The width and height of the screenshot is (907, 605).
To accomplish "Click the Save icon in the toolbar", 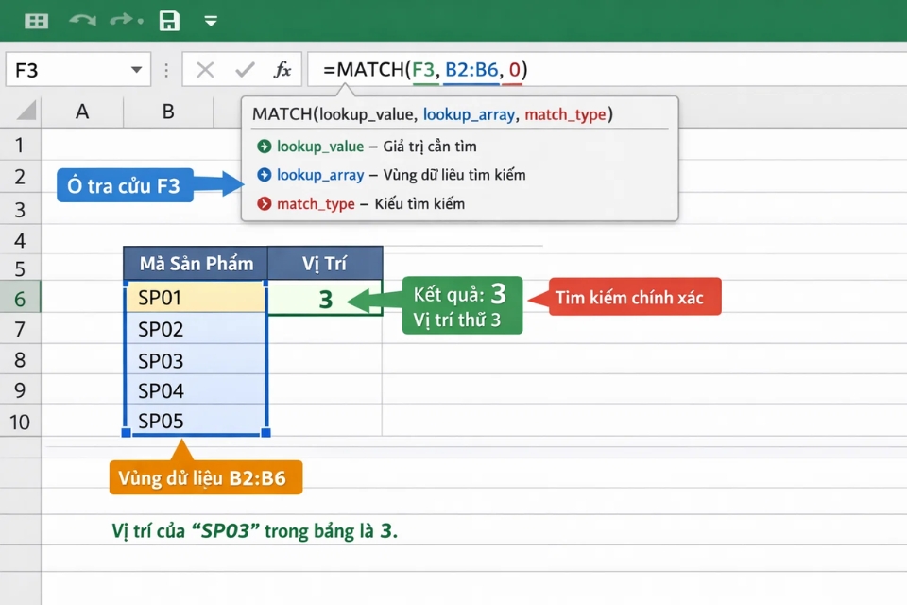I will [x=168, y=21].
